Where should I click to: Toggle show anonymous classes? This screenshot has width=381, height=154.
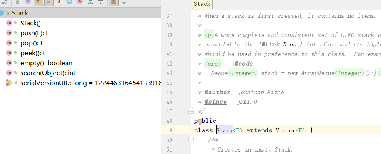69,2
